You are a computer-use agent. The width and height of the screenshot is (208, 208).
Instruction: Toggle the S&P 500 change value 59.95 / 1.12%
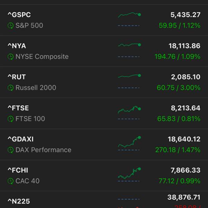(x=180, y=25)
